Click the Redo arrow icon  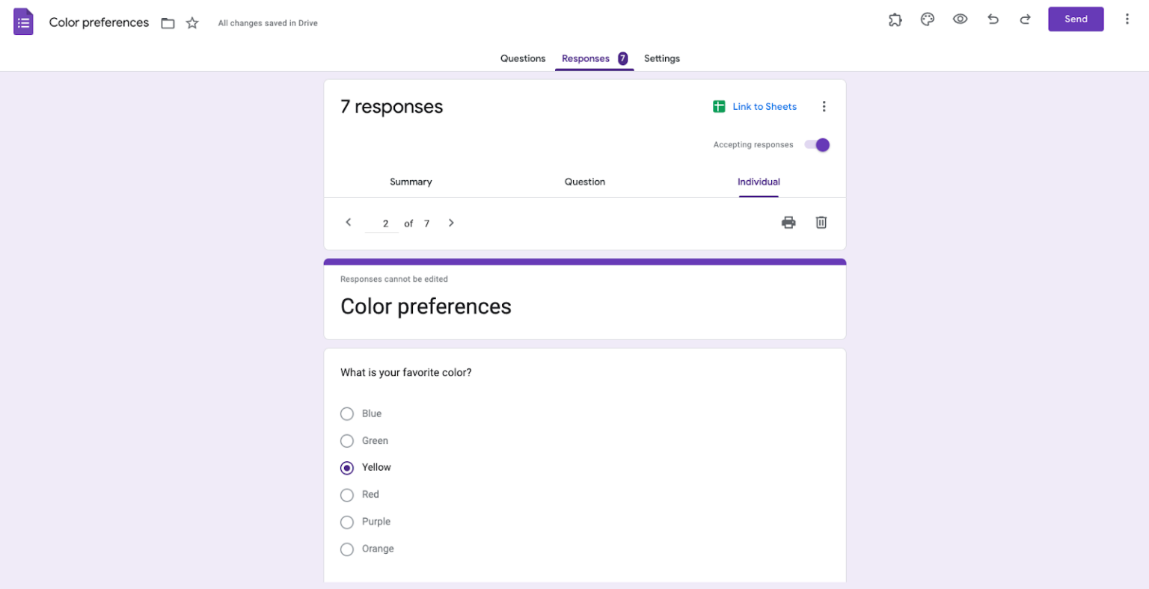(x=1025, y=19)
